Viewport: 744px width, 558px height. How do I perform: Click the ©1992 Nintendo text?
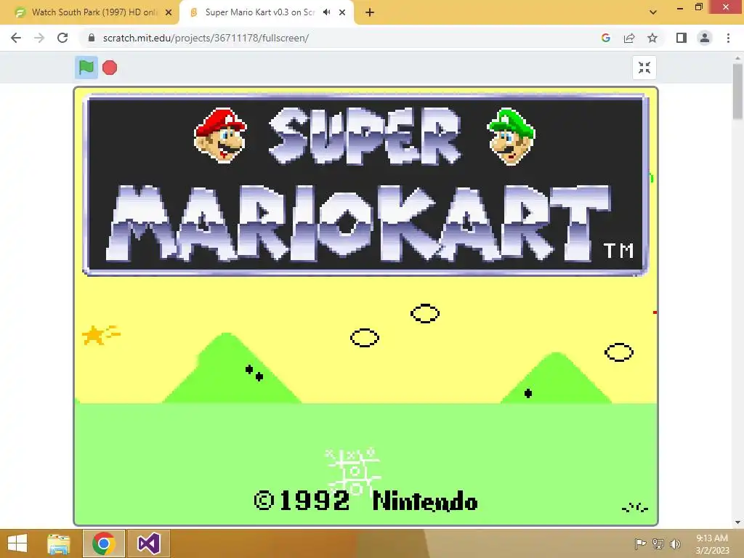pos(366,501)
